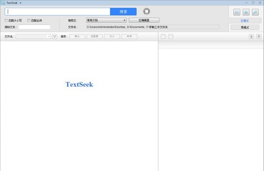Image resolution: width=264 pixels, height=171 pixels.
Task: Click refresh icon at top right
Action: pos(237,12)
